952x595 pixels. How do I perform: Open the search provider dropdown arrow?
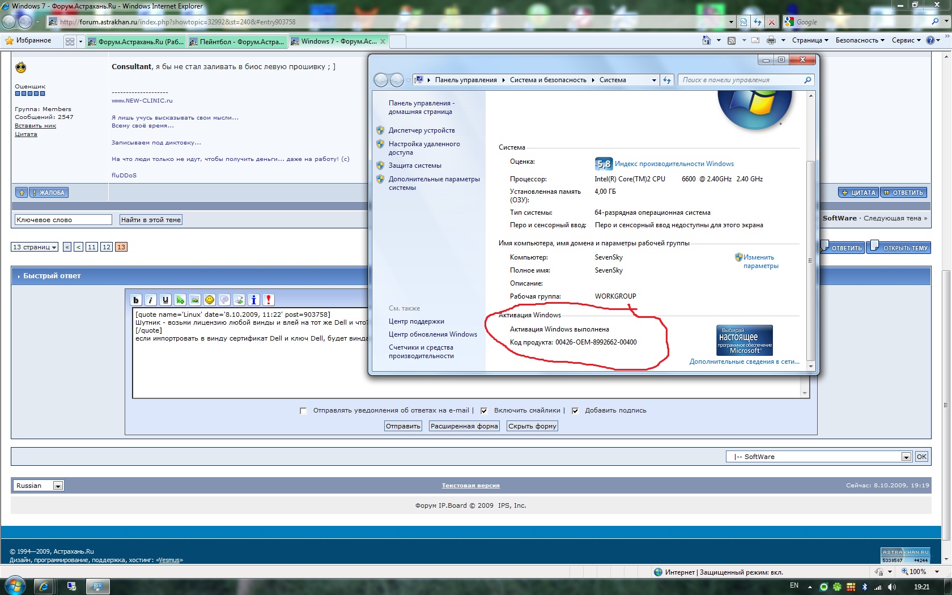click(x=946, y=22)
